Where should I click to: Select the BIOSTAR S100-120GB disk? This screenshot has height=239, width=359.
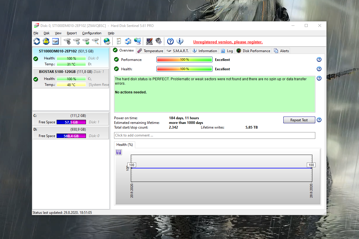click(57, 71)
